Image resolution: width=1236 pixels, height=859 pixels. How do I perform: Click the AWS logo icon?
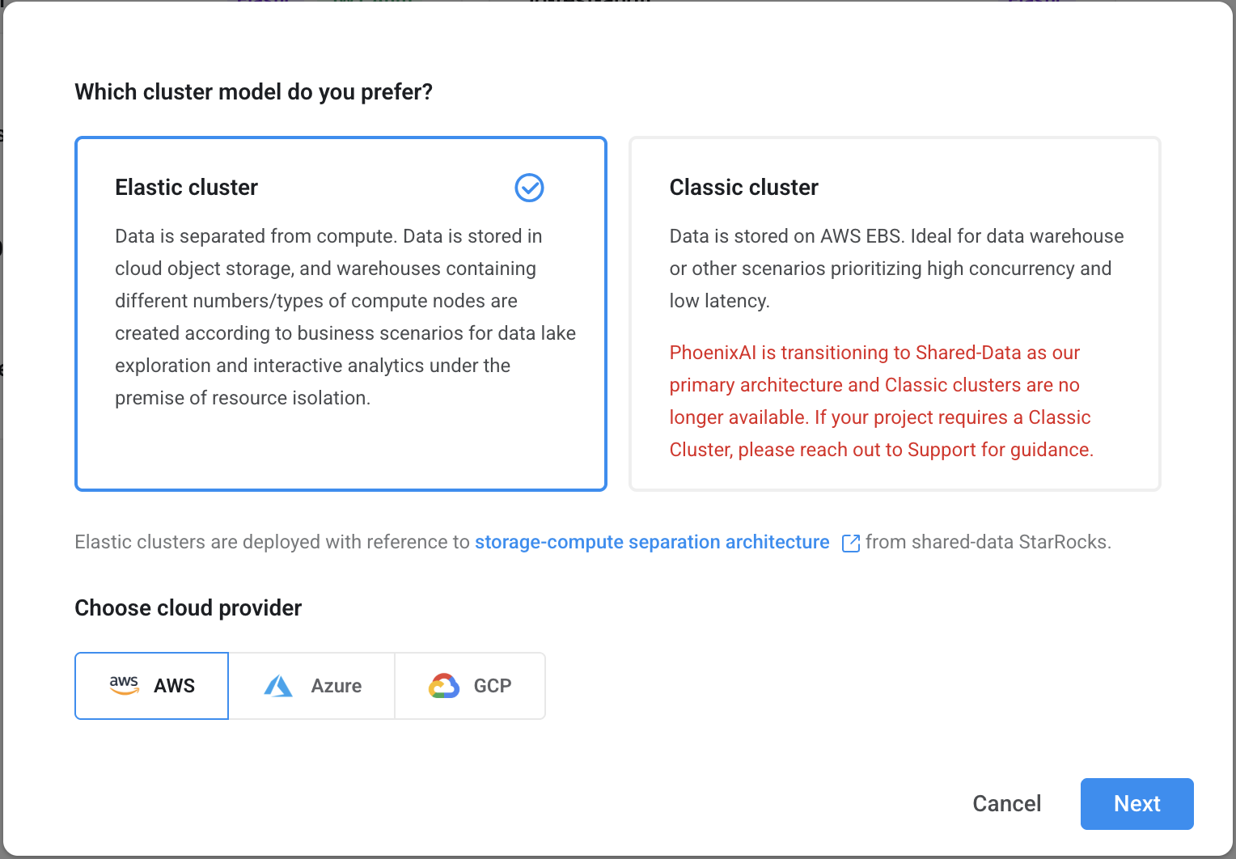(124, 686)
